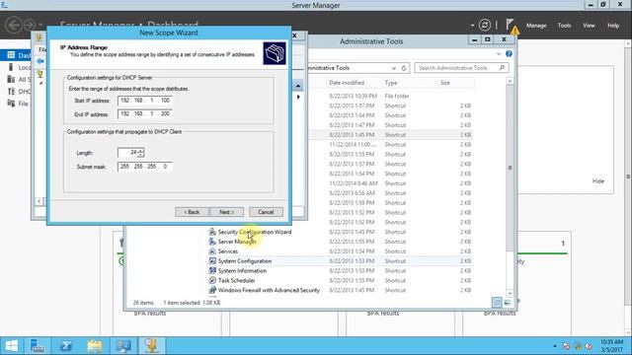632x355 pixels.
Task: Switch to details view layout icon
Action: pyautogui.click(x=497, y=303)
